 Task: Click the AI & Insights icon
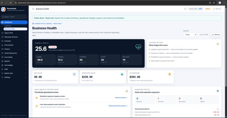pyautogui.click(x=2, y=65)
